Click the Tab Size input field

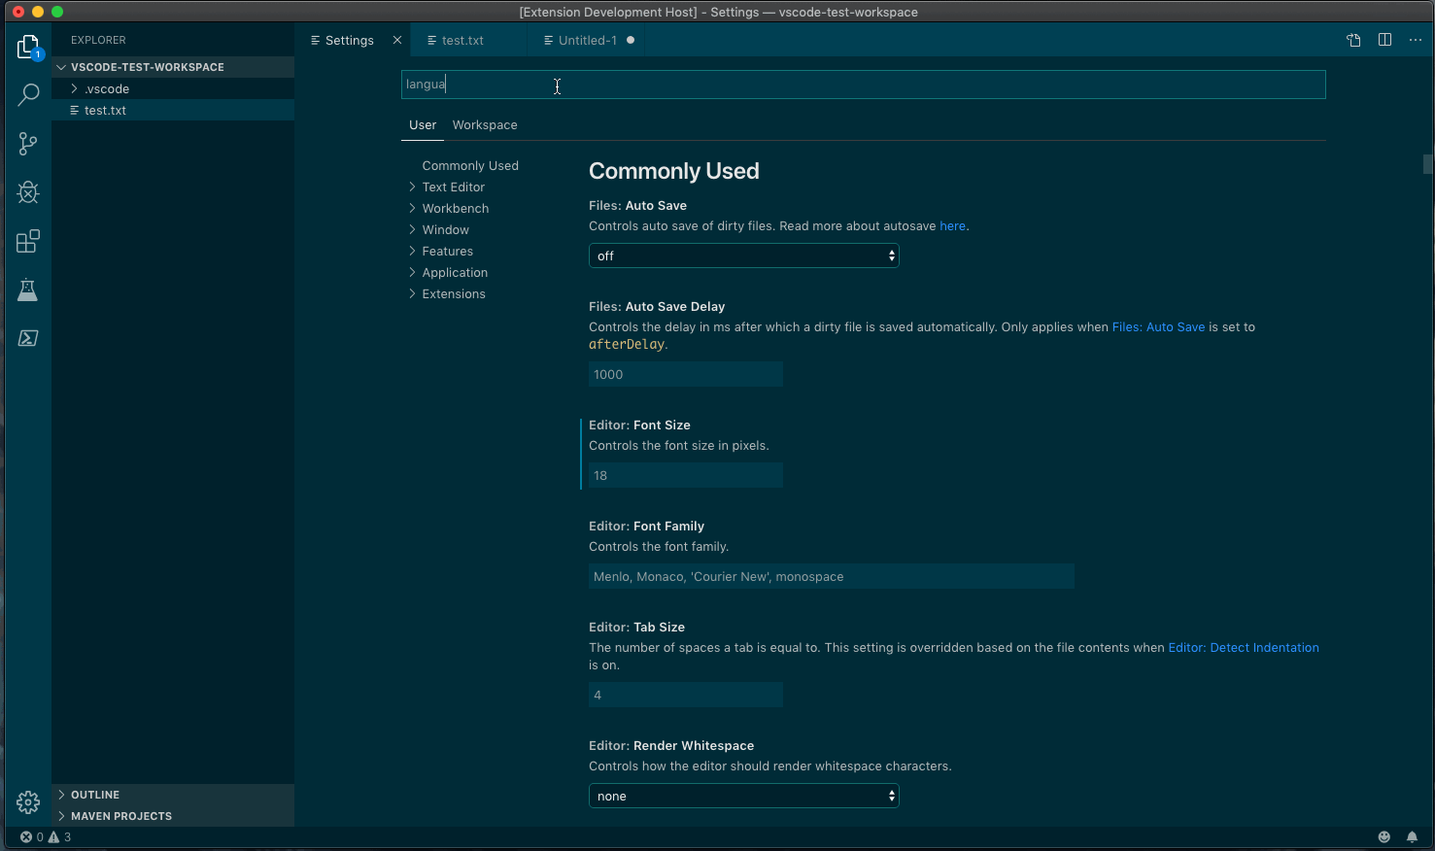[x=686, y=695]
